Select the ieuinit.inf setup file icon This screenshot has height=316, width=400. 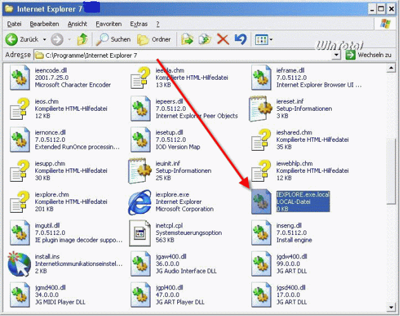click(140, 171)
